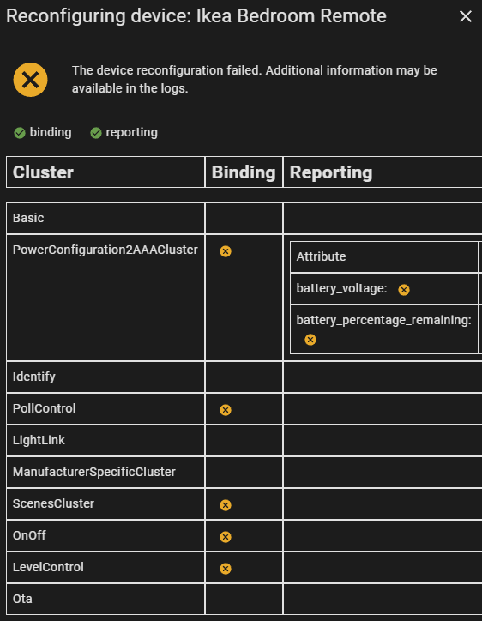482x621 pixels.
Task: Click the PollControl binding failed icon
Action: click(x=226, y=409)
